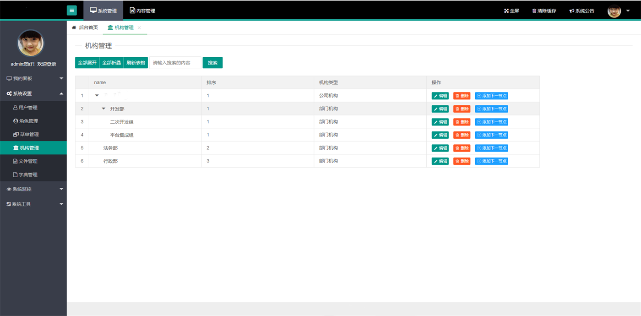This screenshot has width=641, height=316.
Task: Collapse the 开发部 tree node arrow
Action: click(x=103, y=109)
